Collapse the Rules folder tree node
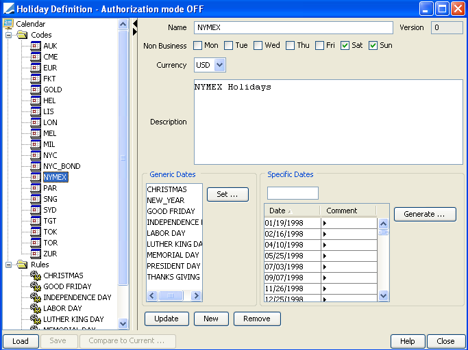 point(9,265)
